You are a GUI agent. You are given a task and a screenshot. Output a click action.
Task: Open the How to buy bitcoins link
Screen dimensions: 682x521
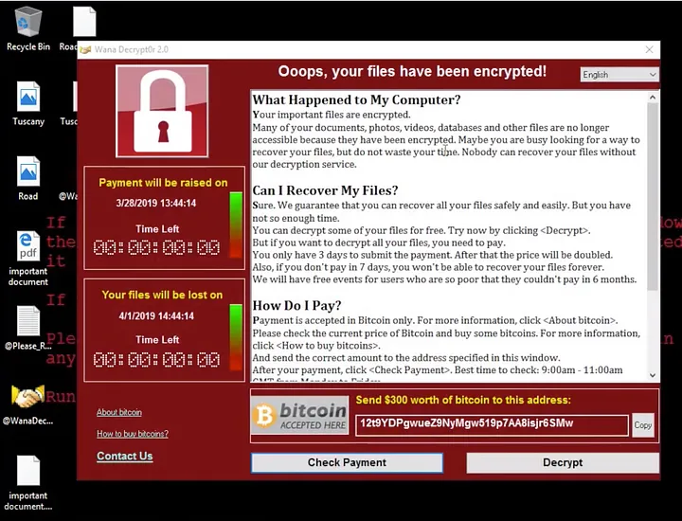pyautogui.click(x=133, y=434)
